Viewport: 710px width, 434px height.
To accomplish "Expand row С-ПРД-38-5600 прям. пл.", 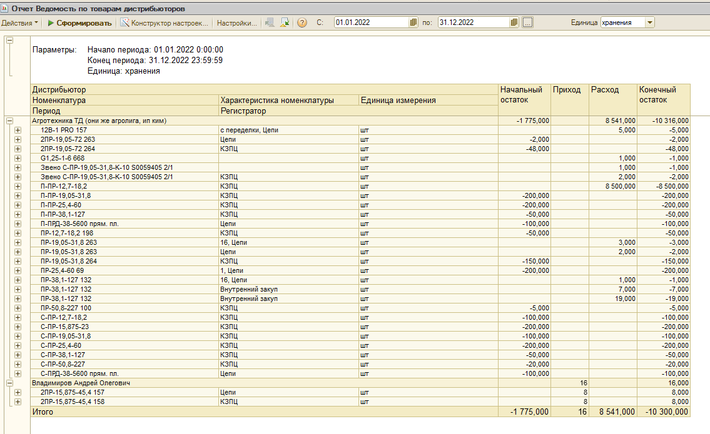I will pyautogui.click(x=18, y=374).
